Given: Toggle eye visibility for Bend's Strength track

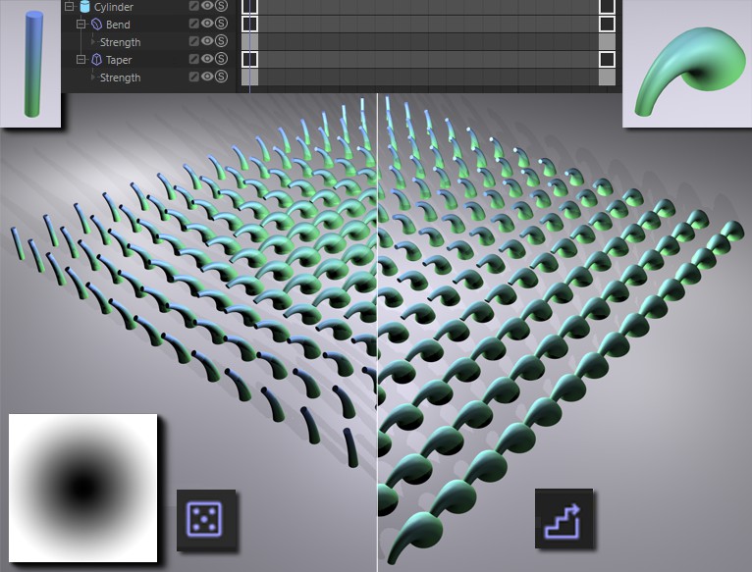Looking at the screenshot, I should click(207, 41).
